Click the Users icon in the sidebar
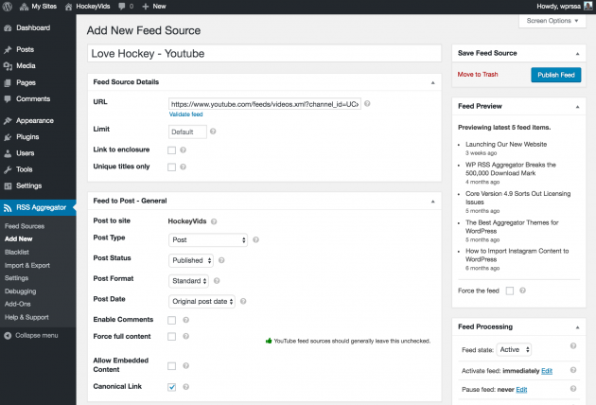Screen dimensions: 596x405 click(8, 153)
